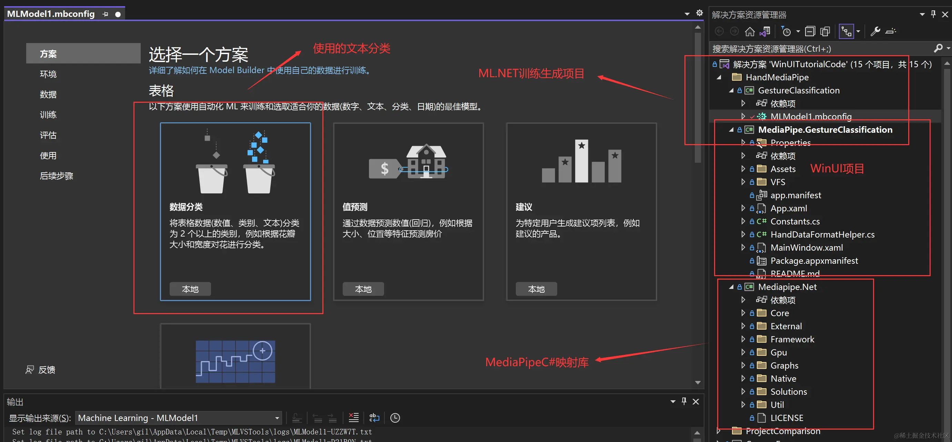Open editor settings with the gear icon
952x442 pixels.
699,13
